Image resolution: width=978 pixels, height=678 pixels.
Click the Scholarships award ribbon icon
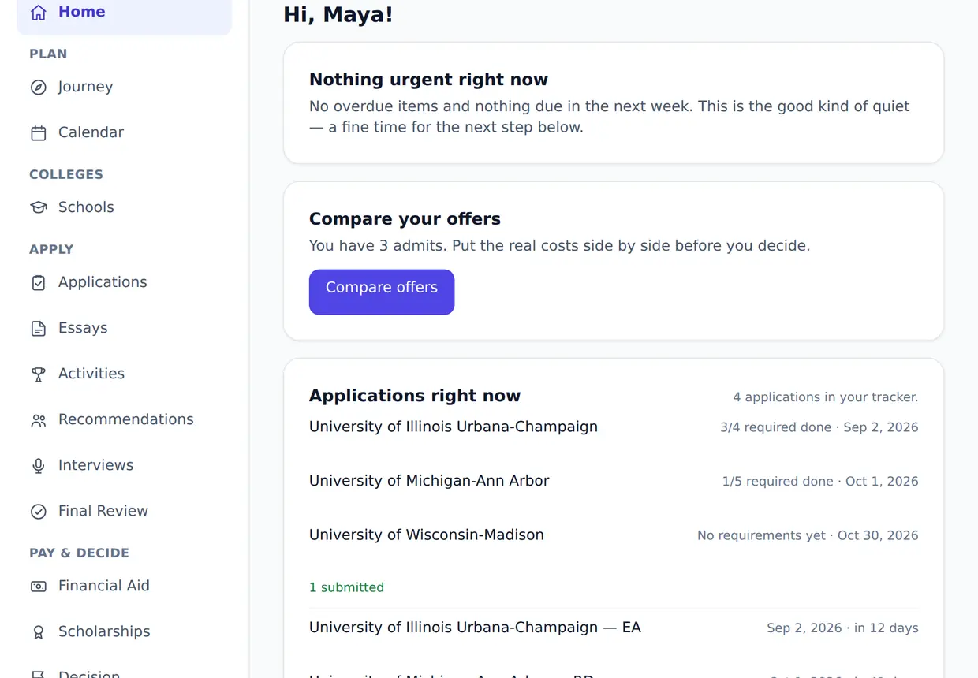[x=39, y=632]
